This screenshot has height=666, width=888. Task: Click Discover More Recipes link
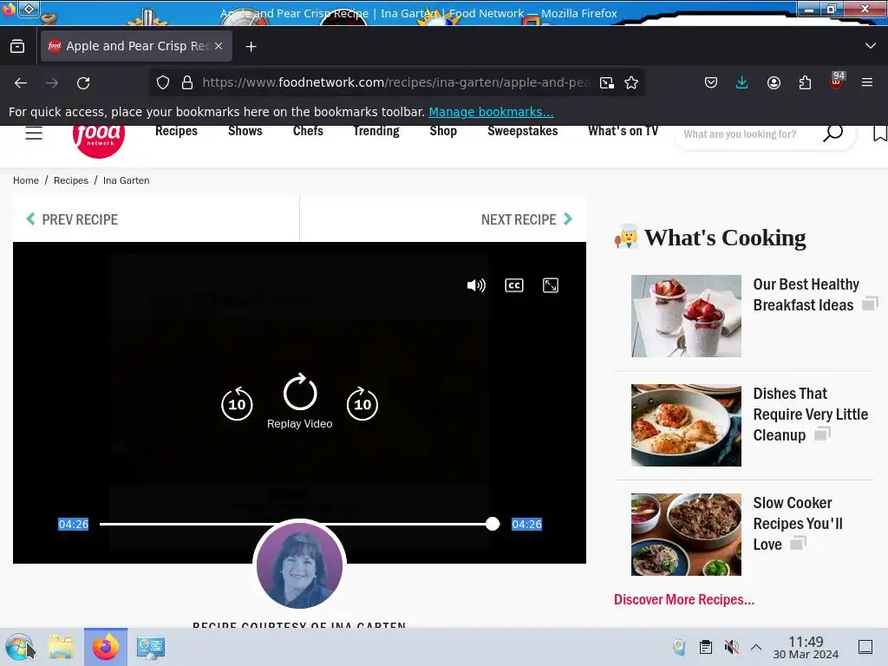684,599
